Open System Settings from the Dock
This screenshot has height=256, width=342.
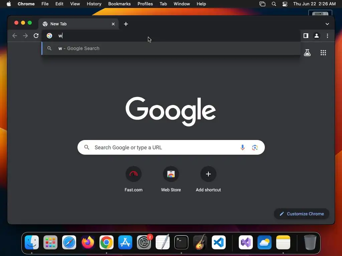[144, 242]
